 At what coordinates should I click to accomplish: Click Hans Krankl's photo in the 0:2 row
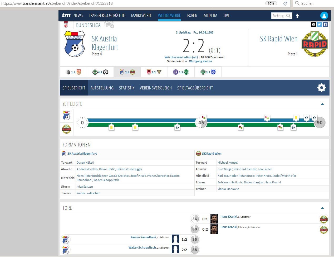pos(214,229)
